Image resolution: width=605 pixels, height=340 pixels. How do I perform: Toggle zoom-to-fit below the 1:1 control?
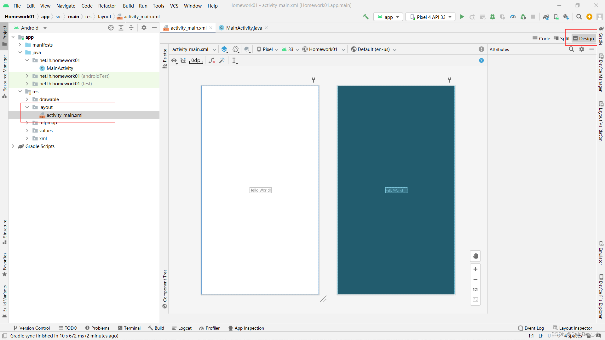pyautogui.click(x=475, y=300)
